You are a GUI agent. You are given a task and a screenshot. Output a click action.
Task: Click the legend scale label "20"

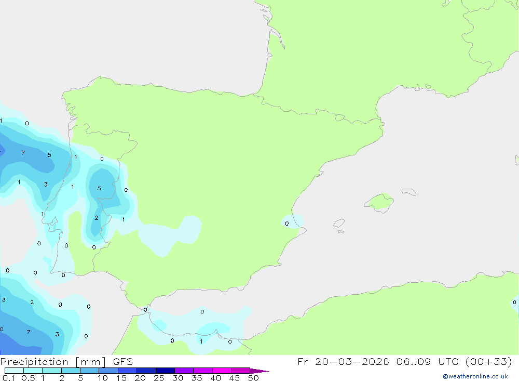click(x=140, y=378)
